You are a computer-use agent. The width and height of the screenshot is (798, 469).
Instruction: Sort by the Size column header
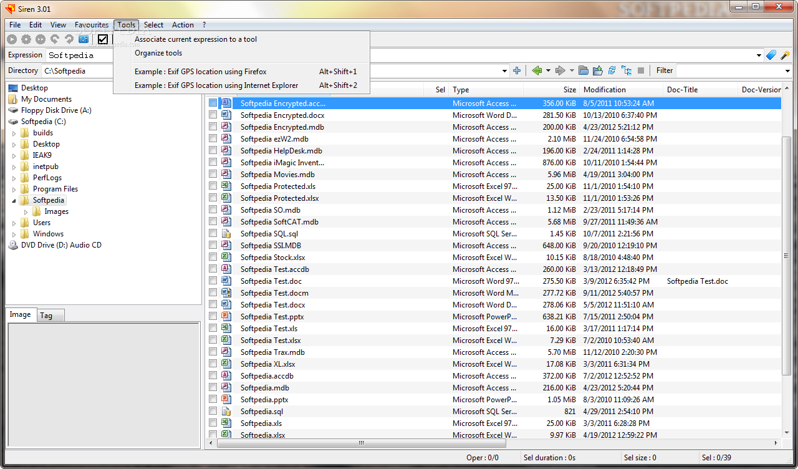coord(551,90)
